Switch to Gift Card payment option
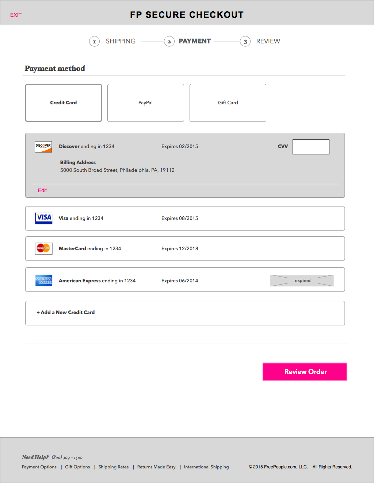The width and height of the screenshot is (374, 483). point(228,103)
